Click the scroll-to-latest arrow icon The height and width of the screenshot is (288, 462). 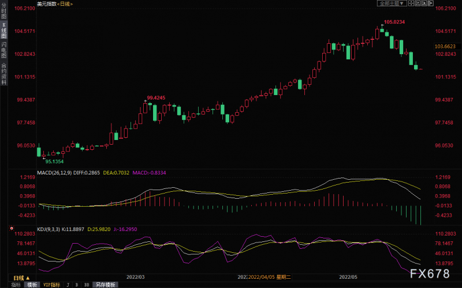coord(431,3)
